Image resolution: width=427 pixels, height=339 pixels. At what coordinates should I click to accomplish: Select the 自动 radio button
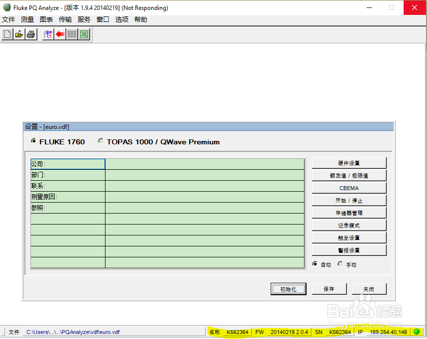[315, 264]
